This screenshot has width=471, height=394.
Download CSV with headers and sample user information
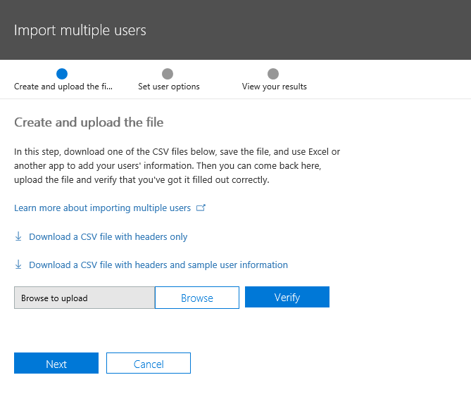coord(158,265)
